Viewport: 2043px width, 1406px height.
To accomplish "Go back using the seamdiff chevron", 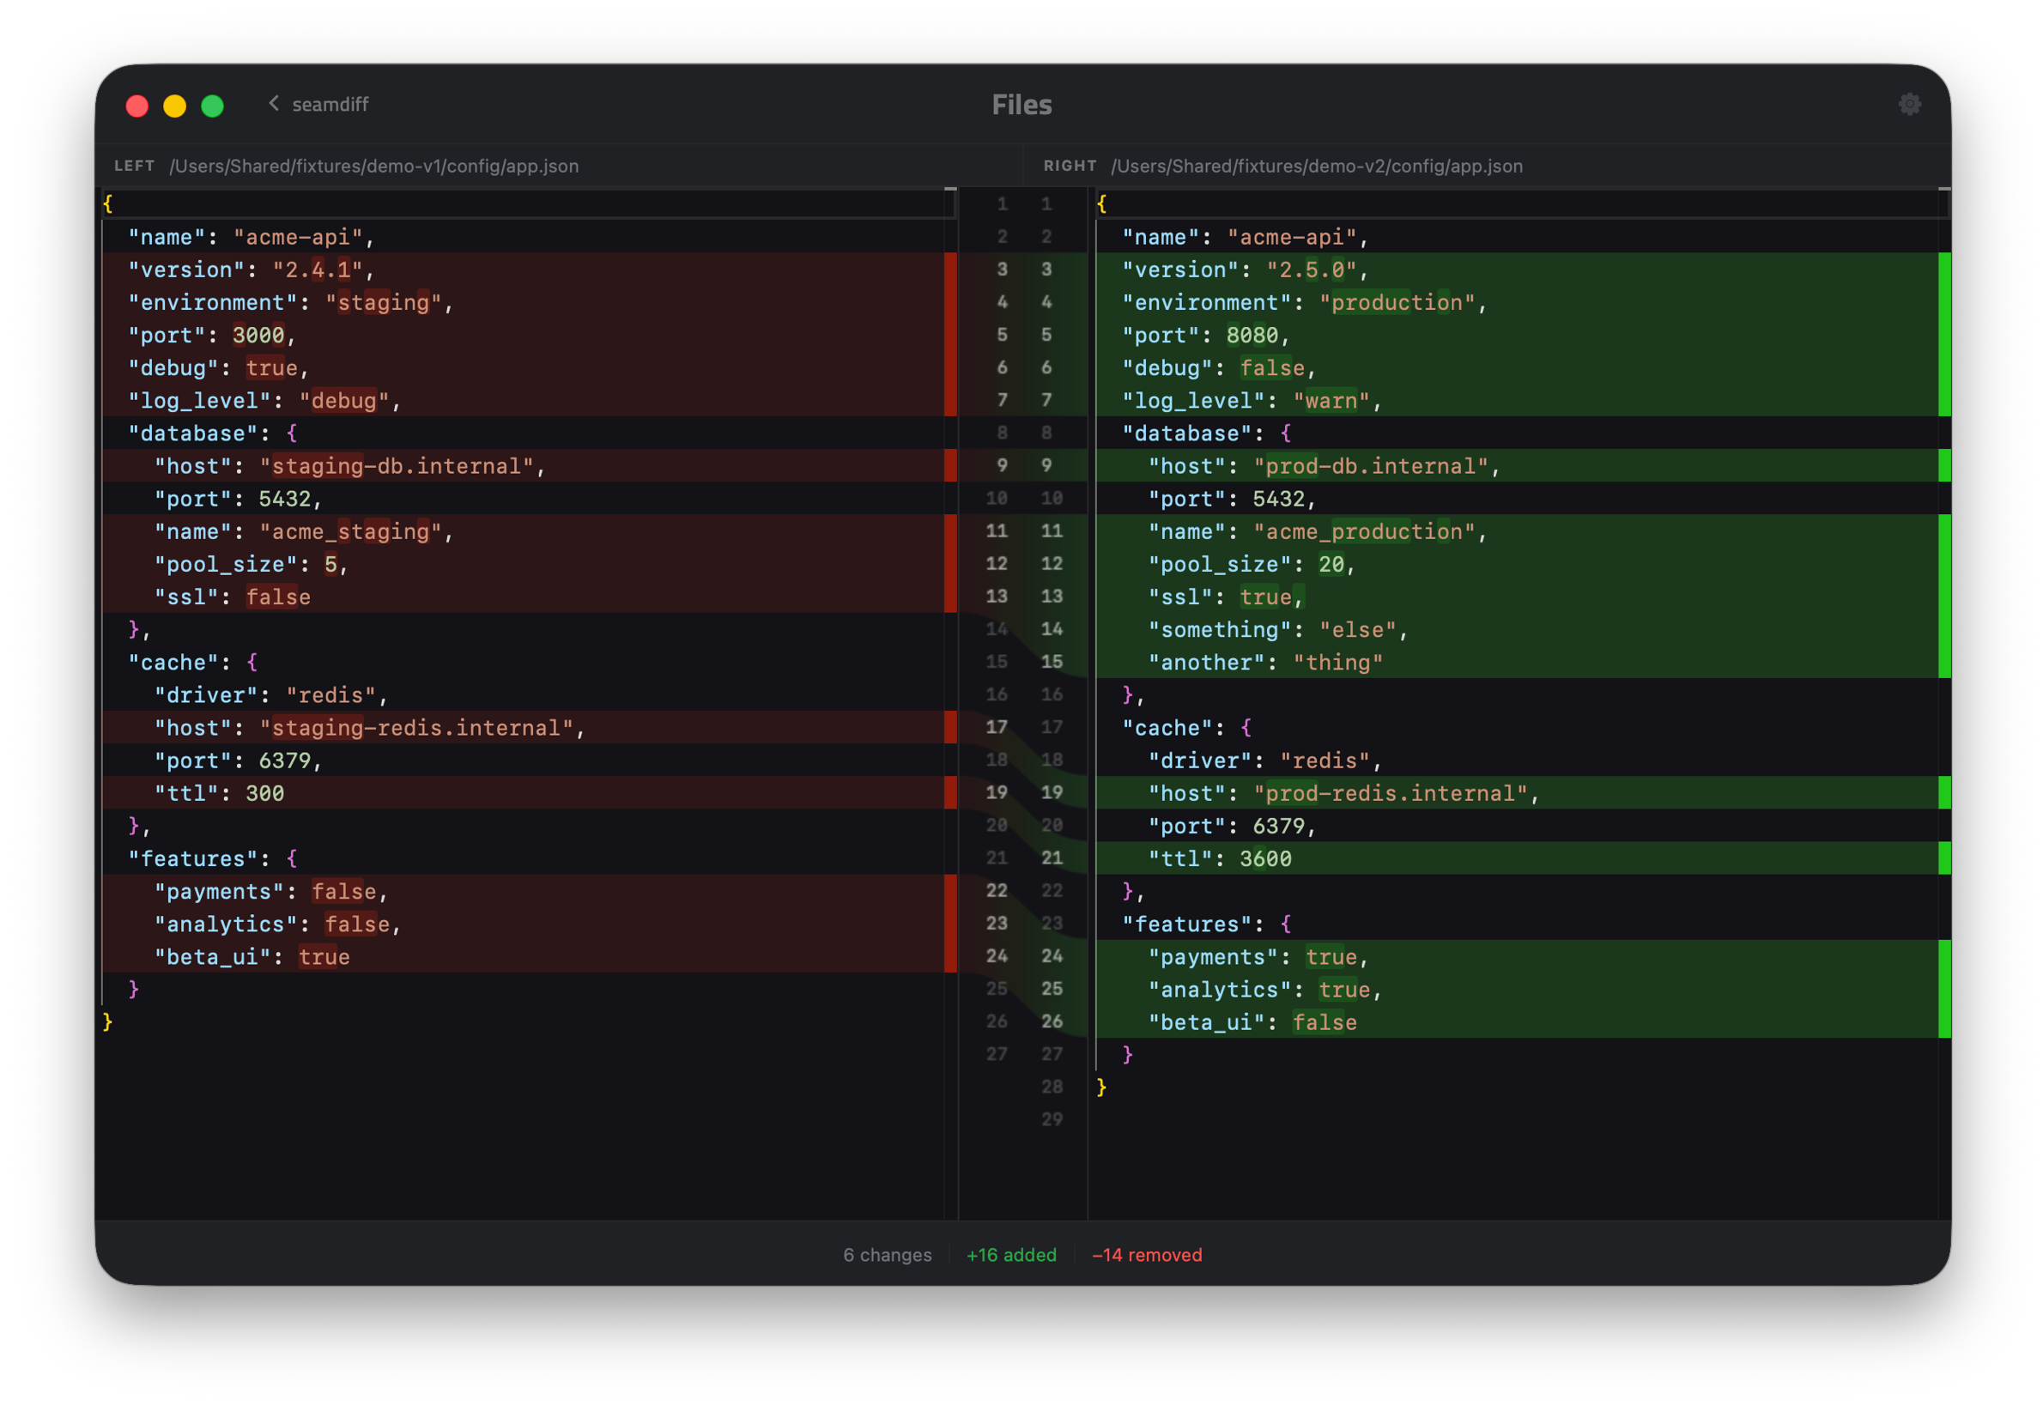I will (x=274, y=103).
